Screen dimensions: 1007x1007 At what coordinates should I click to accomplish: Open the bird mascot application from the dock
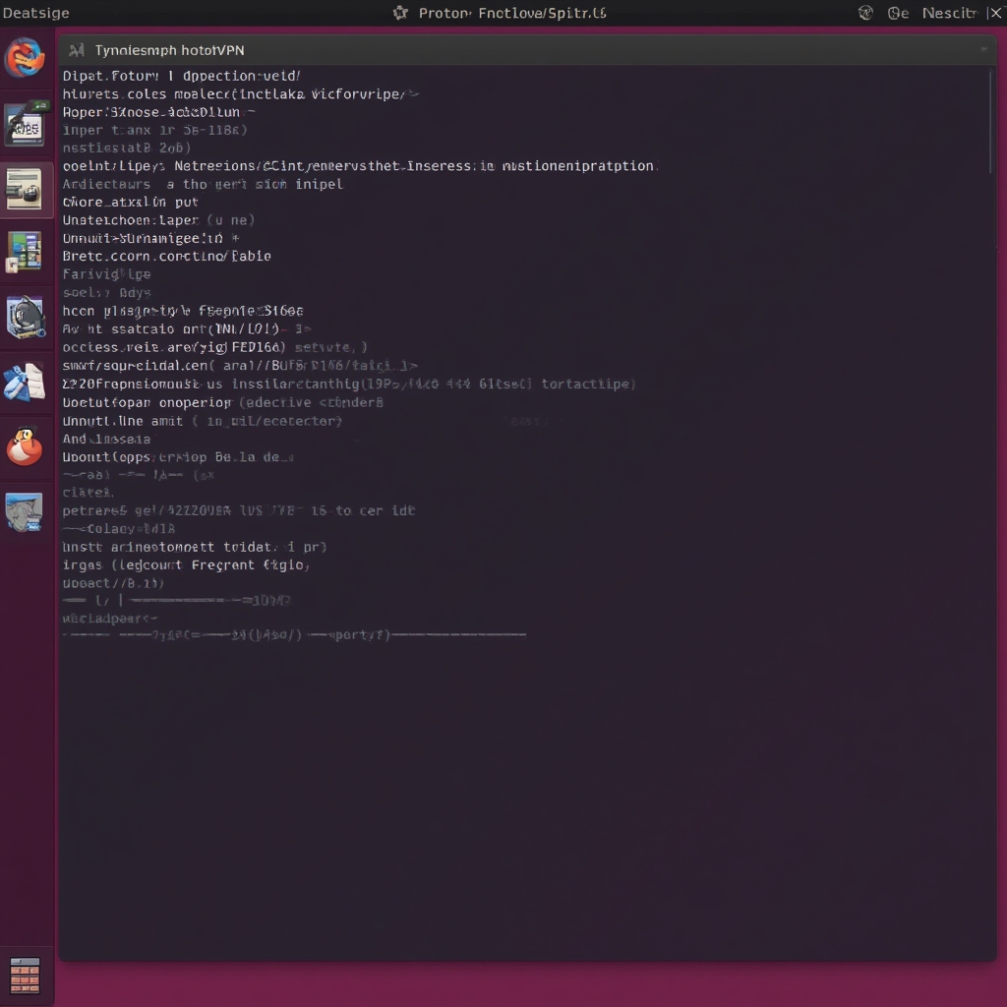(25, 445)
